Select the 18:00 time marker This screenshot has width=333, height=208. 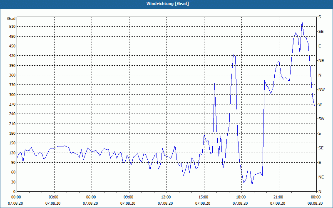(x=241, y=197)
